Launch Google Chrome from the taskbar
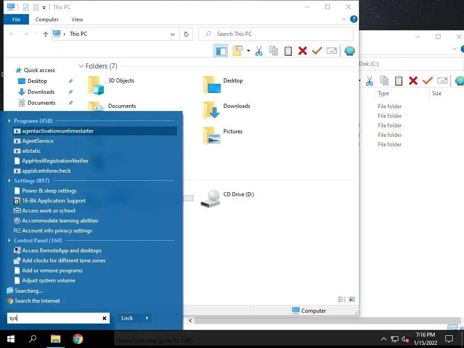This screenshot has width=464, height=348. 78,339
